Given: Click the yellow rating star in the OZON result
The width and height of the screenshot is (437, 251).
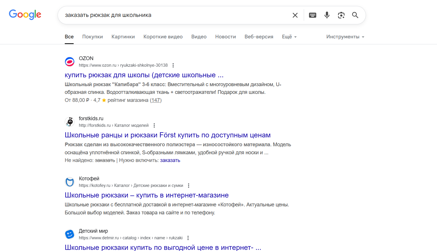Looking at the screenshot, I should pos(103,100).
